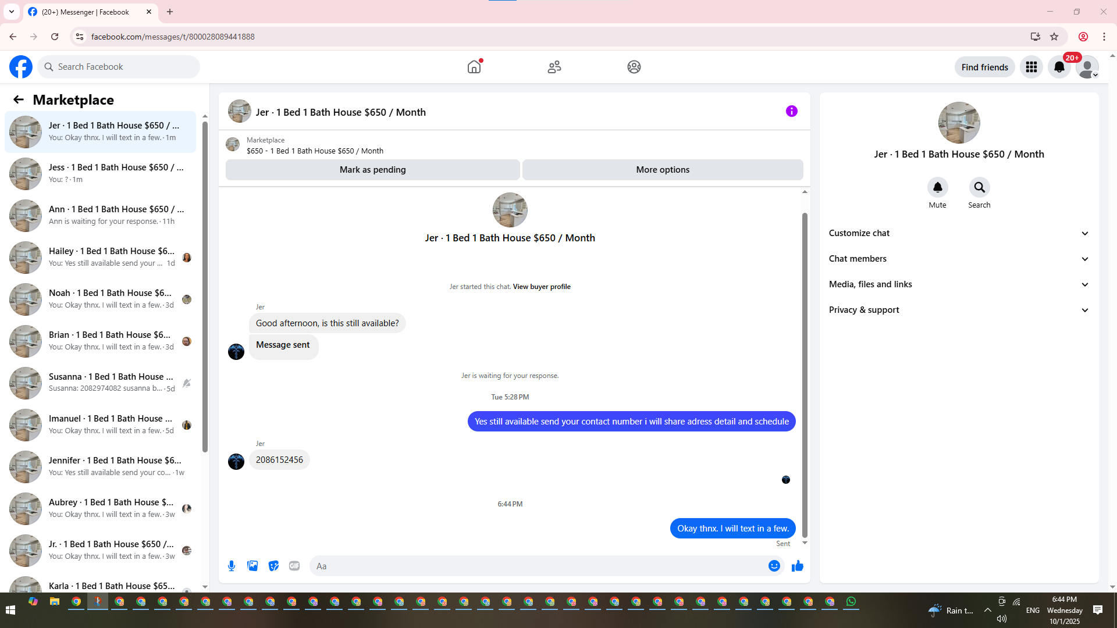
Task: Click the phone number message 2086152456
Action: coord(279,460)
